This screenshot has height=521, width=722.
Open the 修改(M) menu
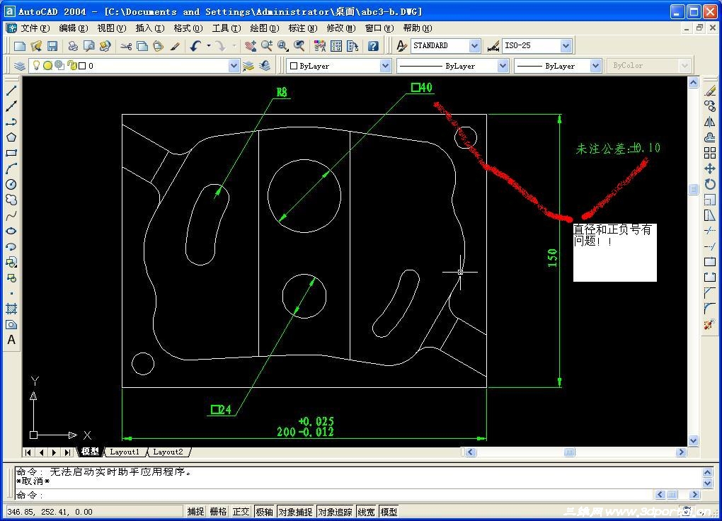click(341, 28)
